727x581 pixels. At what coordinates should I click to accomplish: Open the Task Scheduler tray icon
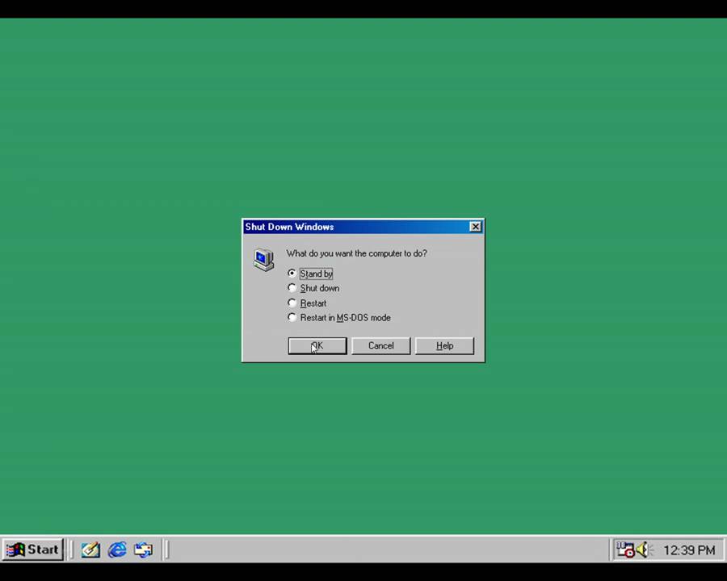coord(625,550)
